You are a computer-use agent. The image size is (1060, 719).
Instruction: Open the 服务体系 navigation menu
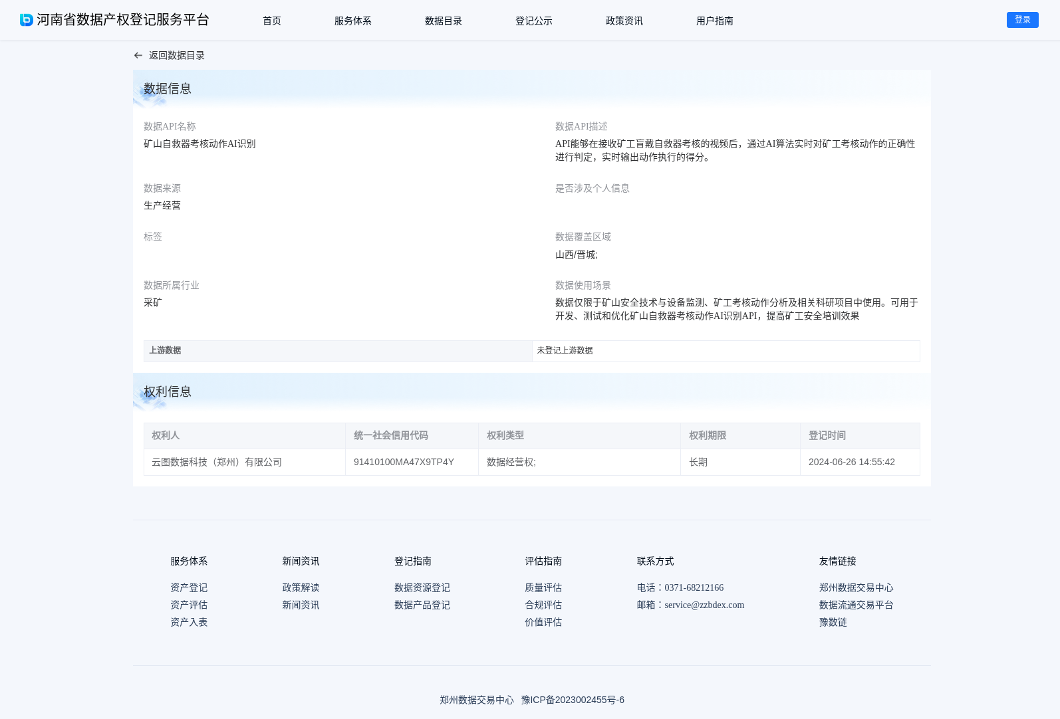(x=353, y=21)
